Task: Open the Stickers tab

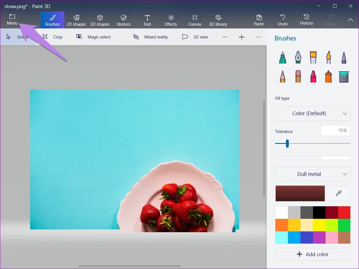Action: [x=123, y=20]
